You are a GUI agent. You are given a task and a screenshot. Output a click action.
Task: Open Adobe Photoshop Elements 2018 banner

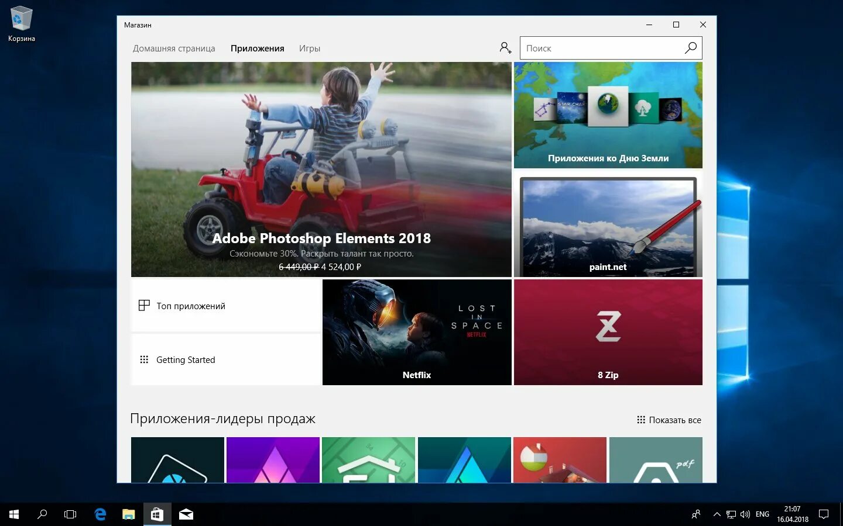(x=321, y=169)
